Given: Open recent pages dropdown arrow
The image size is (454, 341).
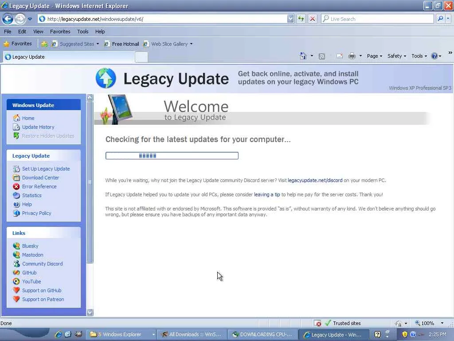Looking at the screenshot, I should click(30, 19).
